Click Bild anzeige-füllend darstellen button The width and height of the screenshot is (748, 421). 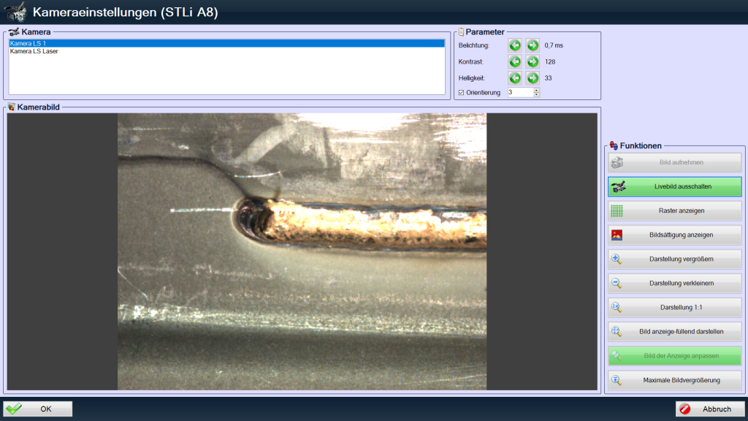click(674, 332)
